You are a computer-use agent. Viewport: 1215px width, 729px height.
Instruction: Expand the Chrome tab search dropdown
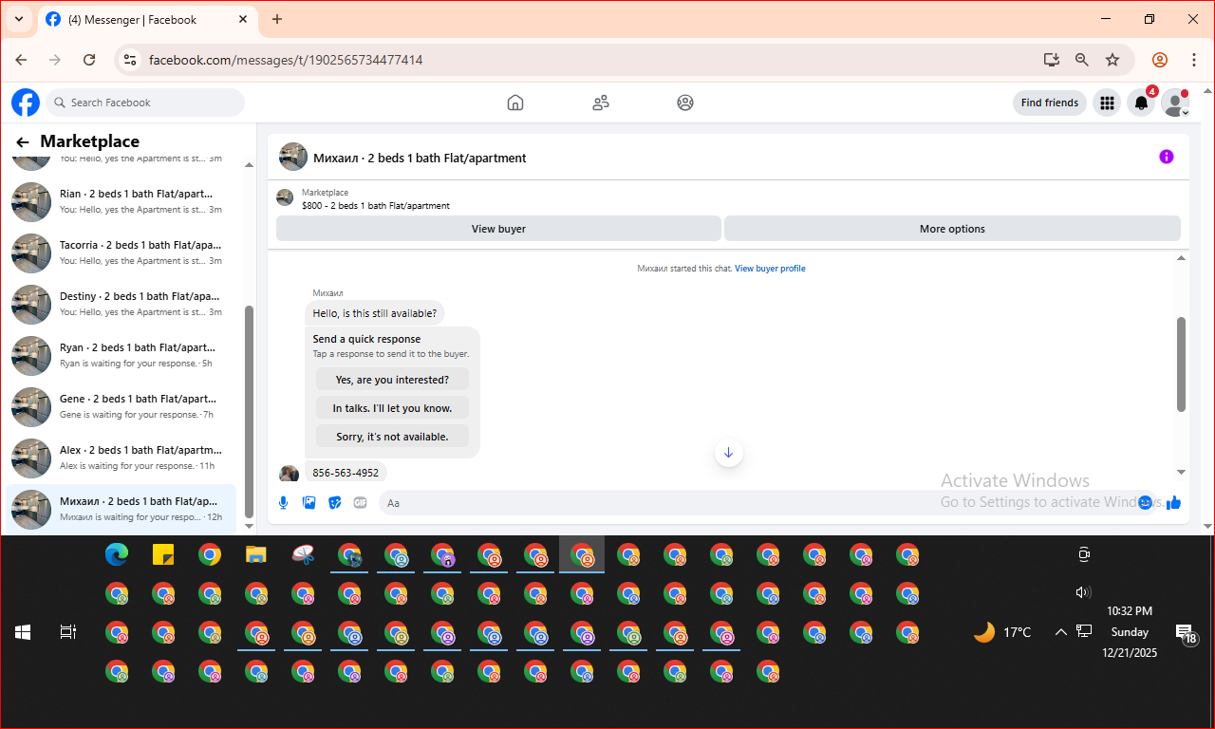pyautogui.click(x=18, y=19)
